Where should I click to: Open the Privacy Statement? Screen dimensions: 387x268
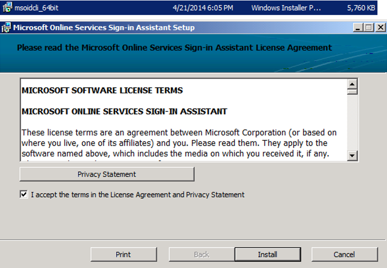pos(107,174)
